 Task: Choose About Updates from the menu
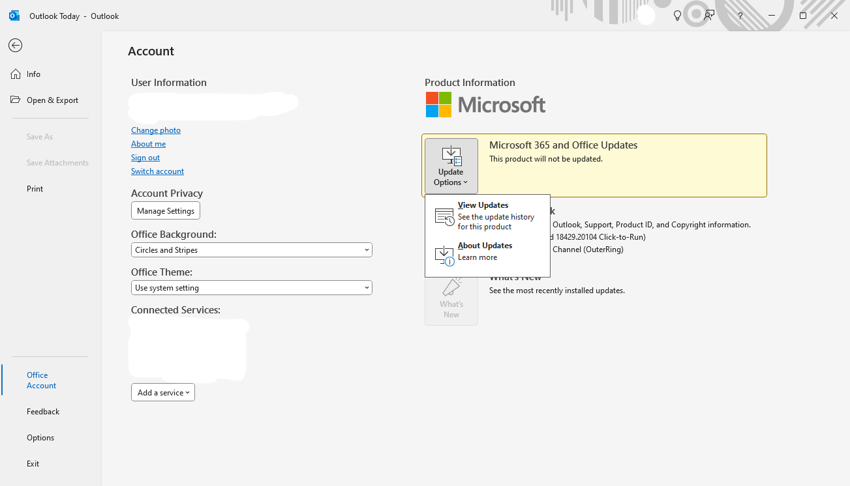pos(487,254)
